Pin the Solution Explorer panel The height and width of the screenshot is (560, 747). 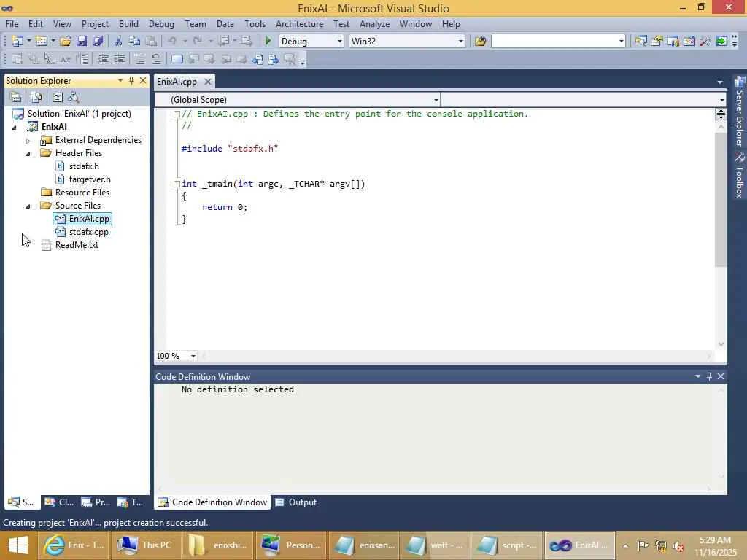(x=131, y=80)
